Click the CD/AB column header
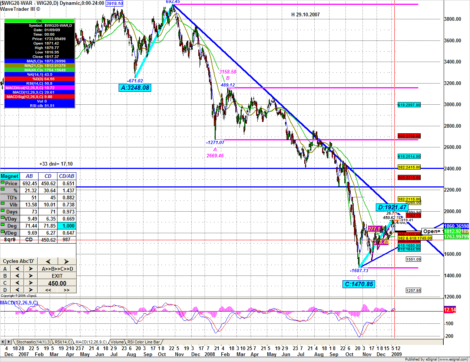470x362 pixels. tap(67, 176)
